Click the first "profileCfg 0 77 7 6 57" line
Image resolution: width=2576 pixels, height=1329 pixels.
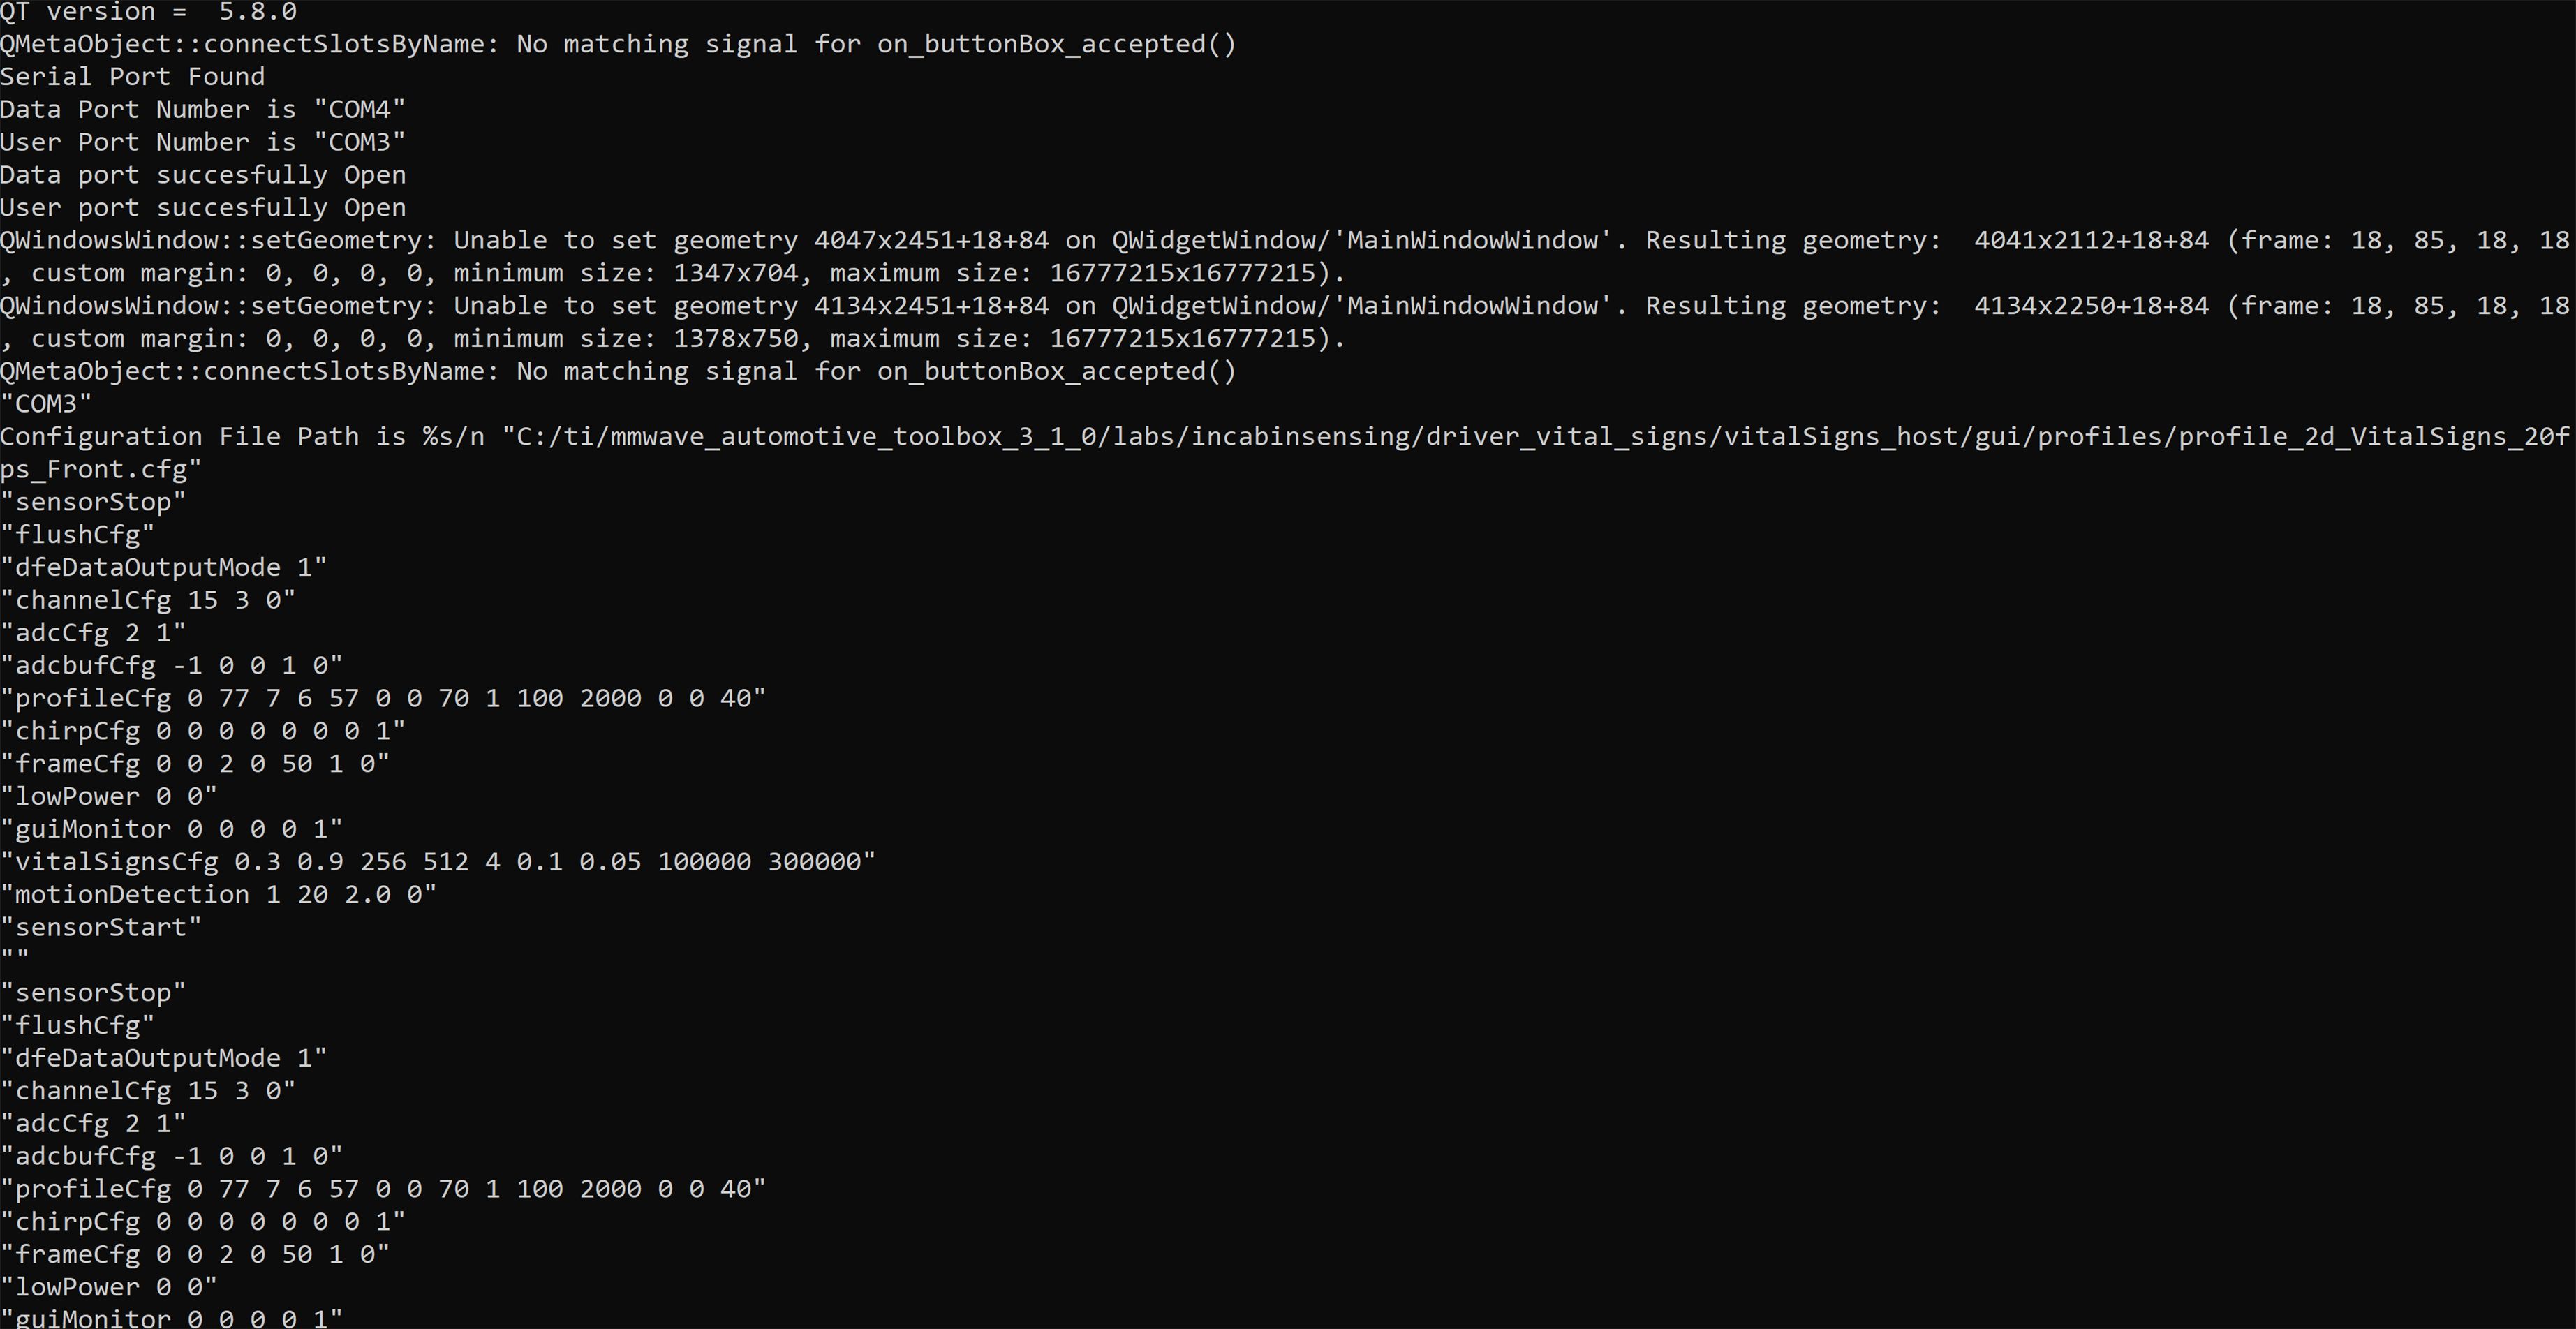[383, 698]
